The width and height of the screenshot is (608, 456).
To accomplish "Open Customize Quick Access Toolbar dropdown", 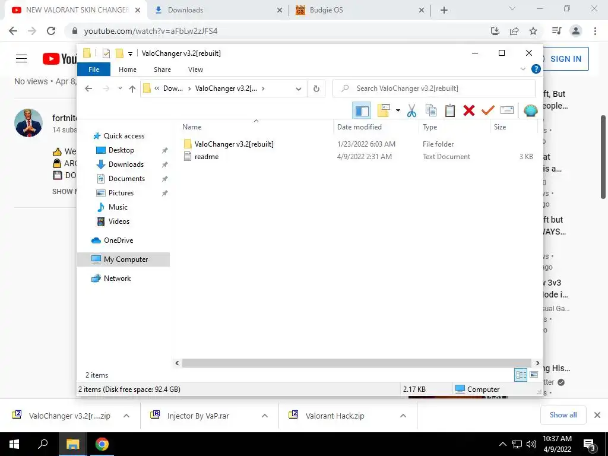I will (130, 53).
